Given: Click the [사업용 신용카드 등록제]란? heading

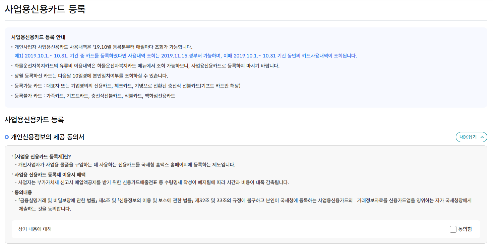Looking at the screenshot, I should click(43, 156).
